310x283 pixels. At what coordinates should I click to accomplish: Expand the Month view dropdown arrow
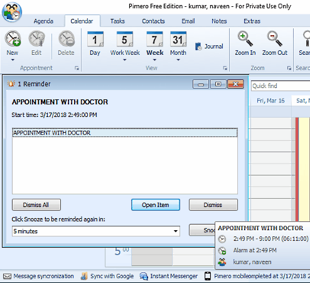tap(178, 60)
